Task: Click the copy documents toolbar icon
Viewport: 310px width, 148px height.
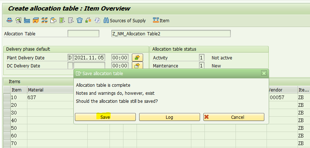Action: pyautogui.click(x=53, y=20)
